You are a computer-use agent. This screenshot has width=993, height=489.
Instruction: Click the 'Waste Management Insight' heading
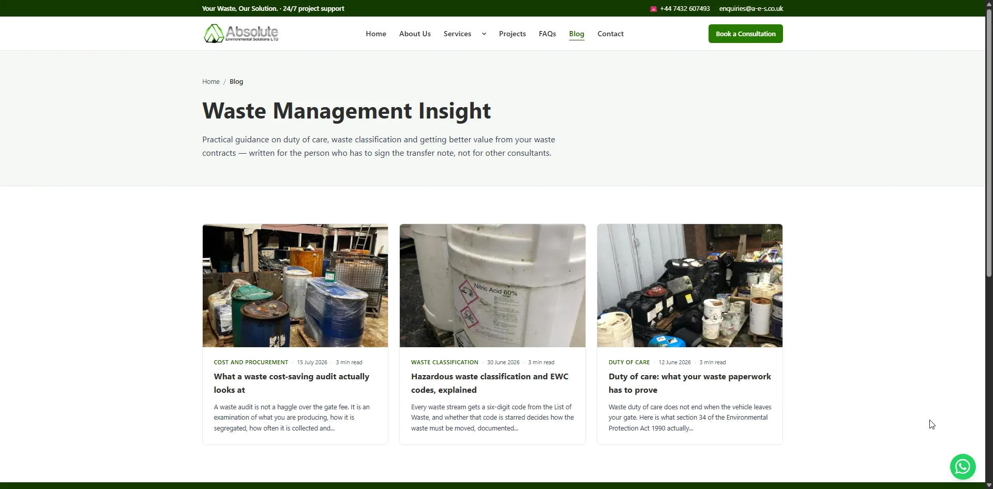[x=347, y=111]
